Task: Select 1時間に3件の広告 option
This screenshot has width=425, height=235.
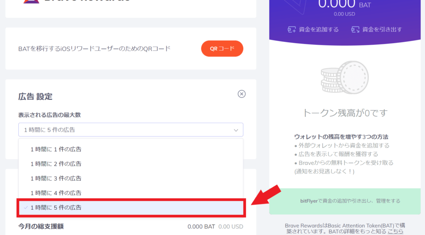Action: point(131,178)
